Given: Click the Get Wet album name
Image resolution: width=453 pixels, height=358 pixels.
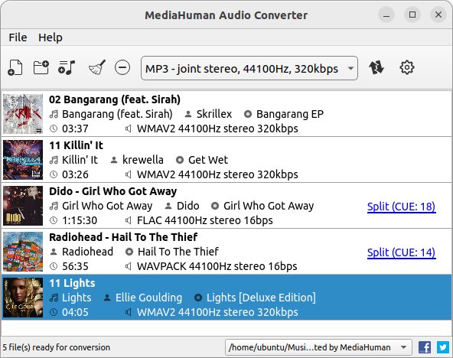Looking at the screenshot, I should click(x=208, y=160).
